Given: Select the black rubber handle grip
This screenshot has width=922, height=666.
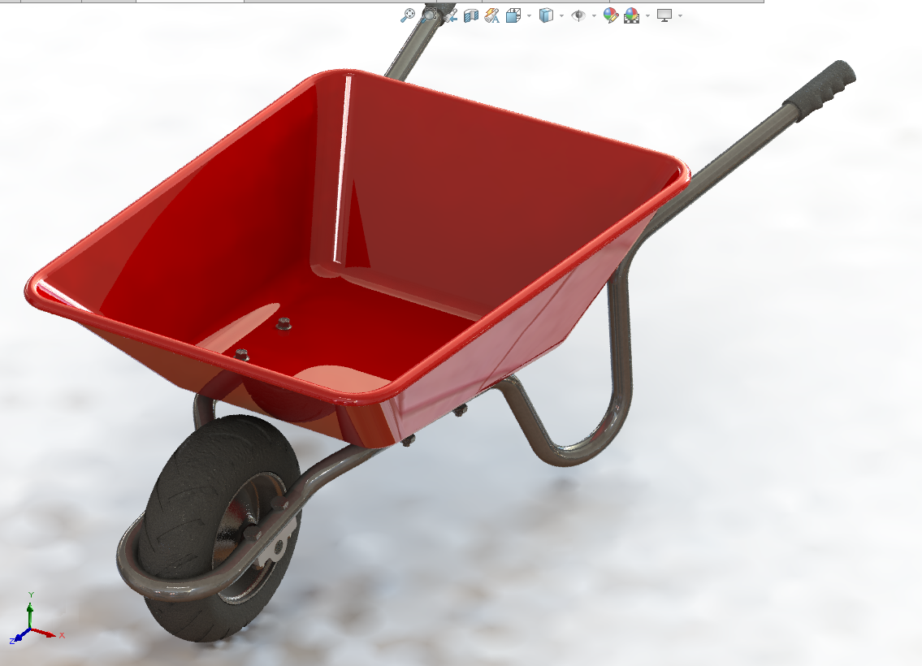Looking at the screenshot, I should click(x=820, y=90).
